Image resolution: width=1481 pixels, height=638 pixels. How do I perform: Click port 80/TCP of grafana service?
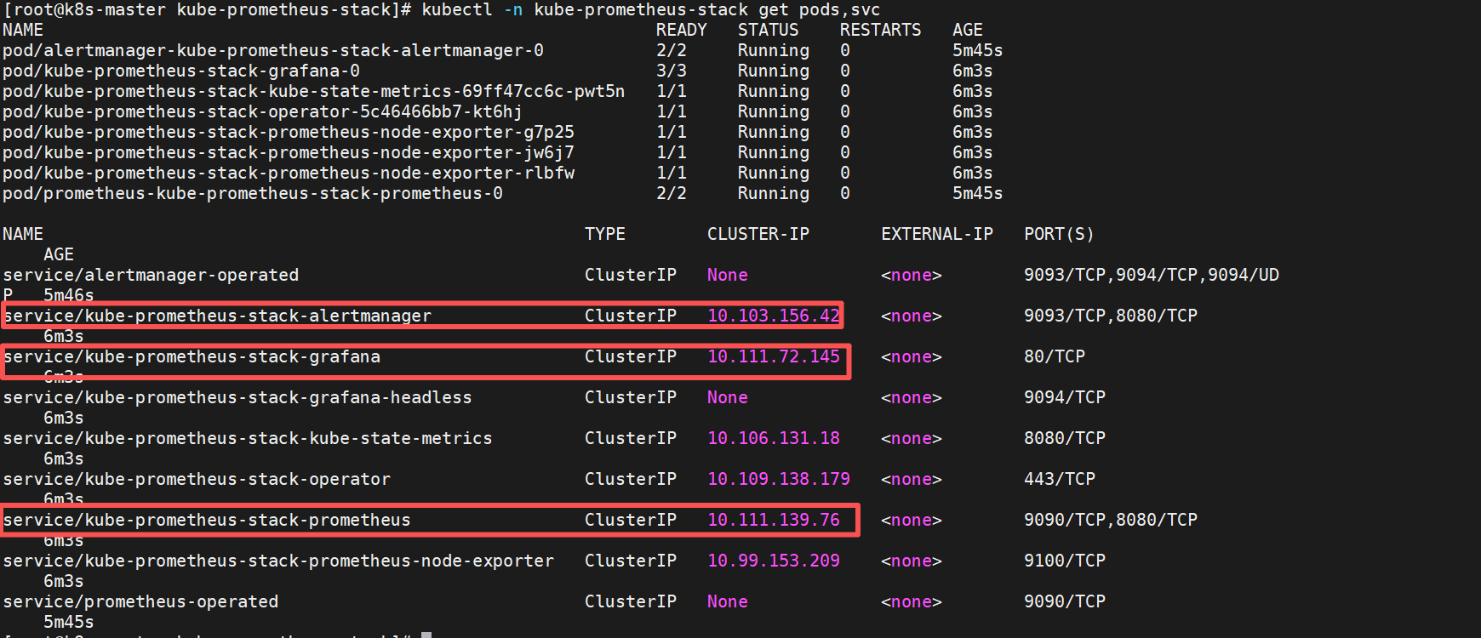tap(1055, 356)
